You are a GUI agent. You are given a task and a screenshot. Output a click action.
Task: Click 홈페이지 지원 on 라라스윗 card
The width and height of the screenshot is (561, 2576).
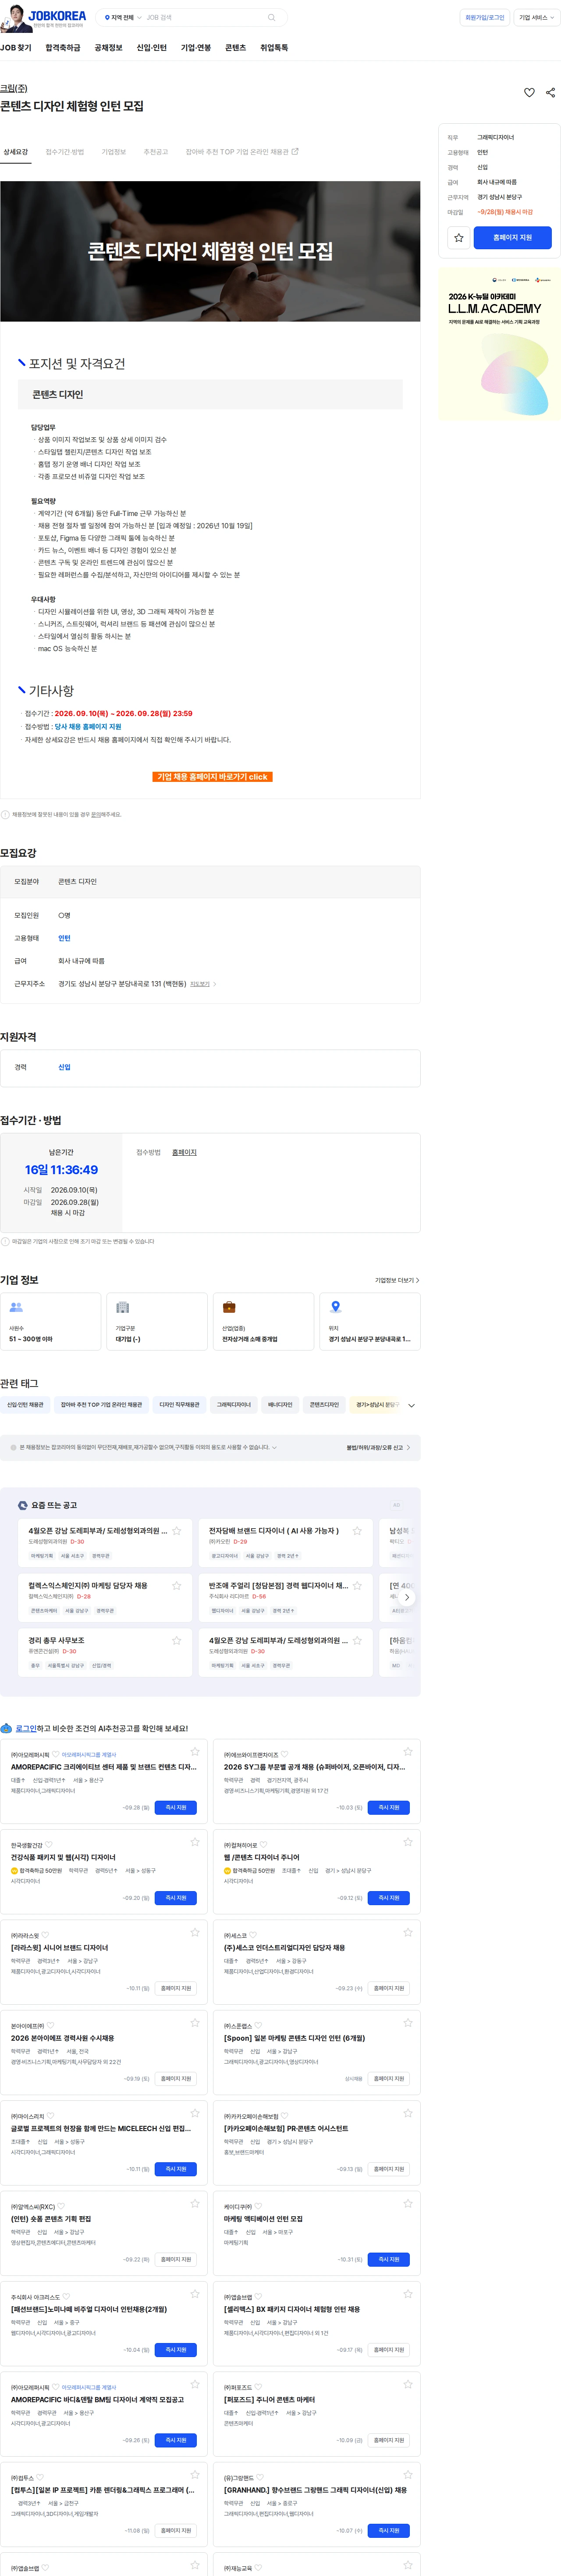[176, 1988]
